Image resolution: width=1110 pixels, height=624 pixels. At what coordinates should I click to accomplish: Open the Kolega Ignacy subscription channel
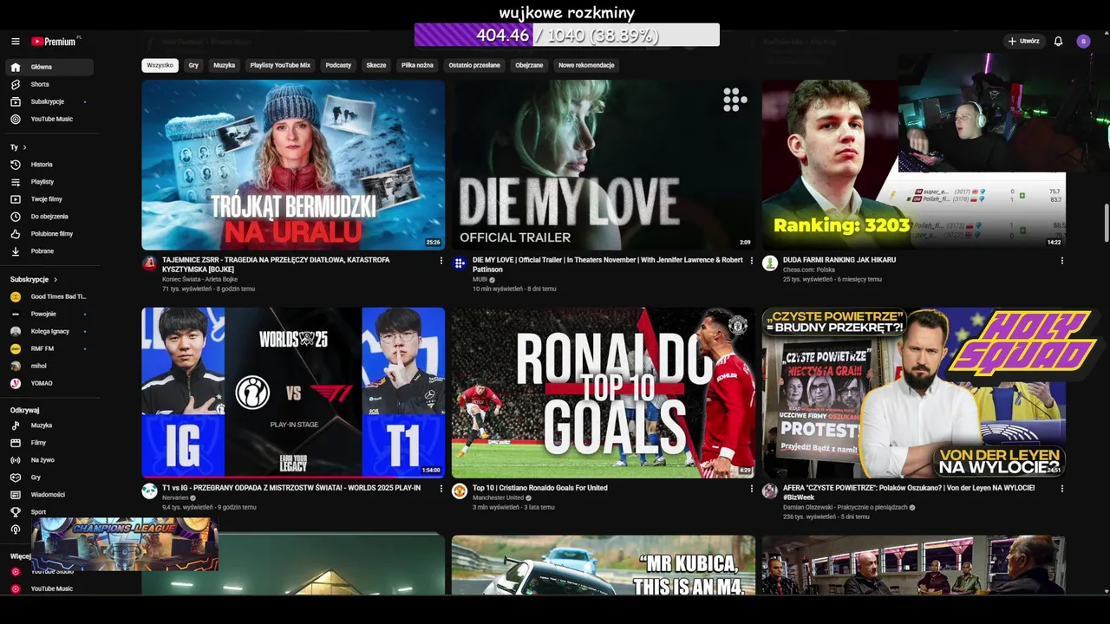coord(49,331)
